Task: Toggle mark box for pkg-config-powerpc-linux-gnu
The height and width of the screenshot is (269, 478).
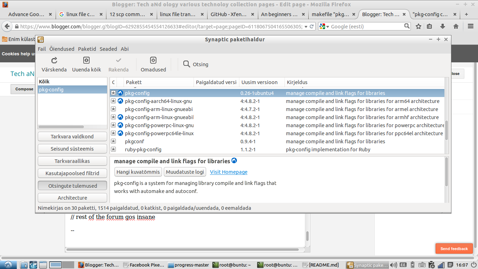Action: [x=113, y=125]
